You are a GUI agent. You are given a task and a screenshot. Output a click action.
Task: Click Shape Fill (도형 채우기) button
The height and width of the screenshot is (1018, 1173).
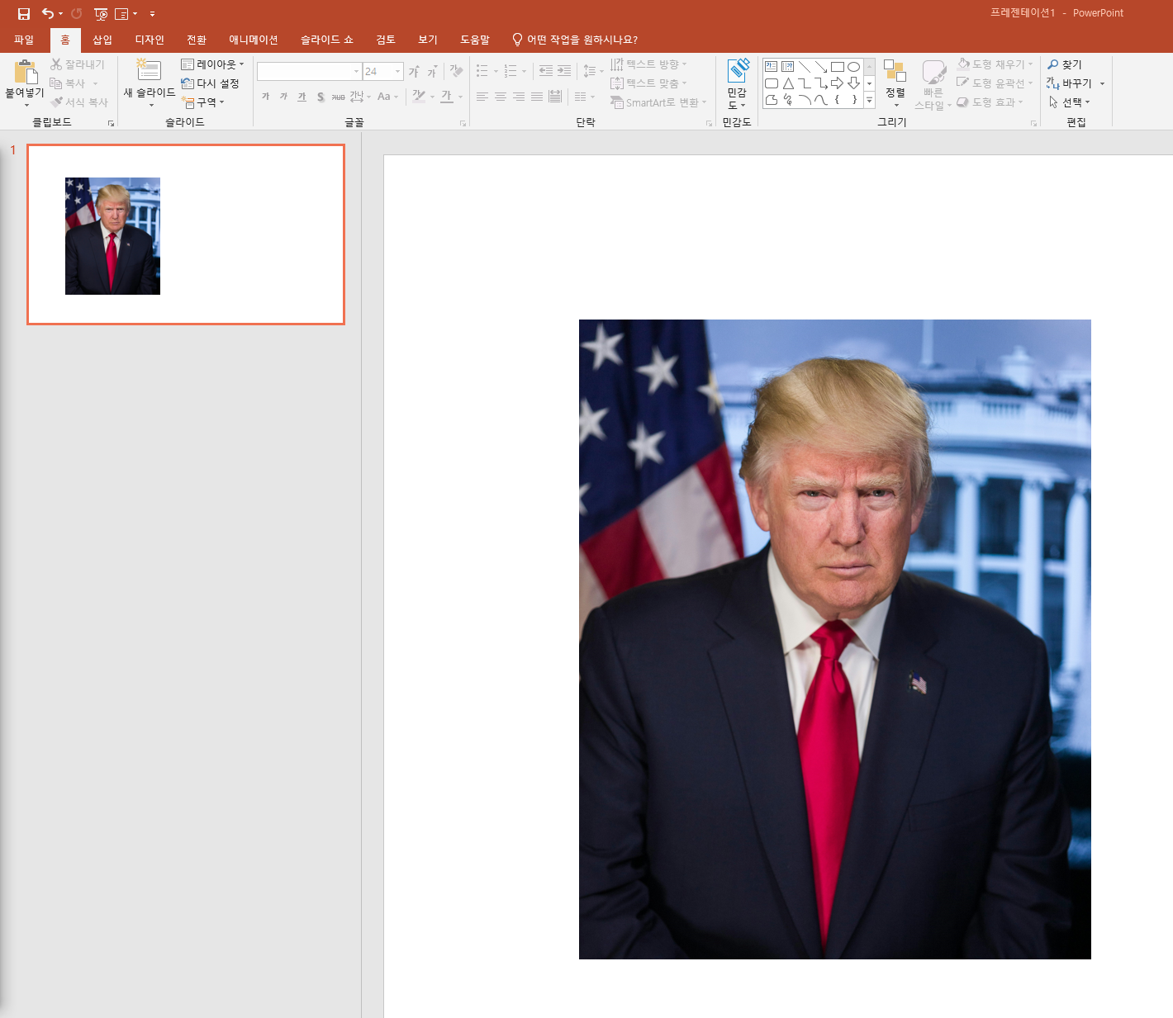click(x=995, y=64)
